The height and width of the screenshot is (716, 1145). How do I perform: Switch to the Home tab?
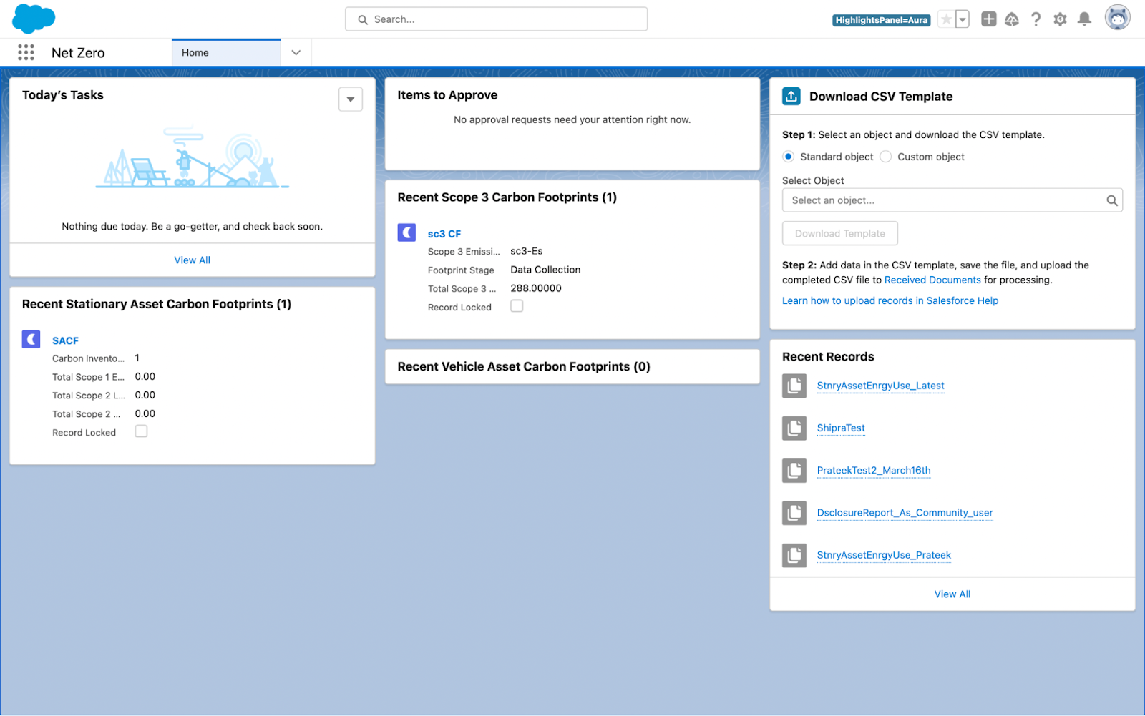coord(226,52)
